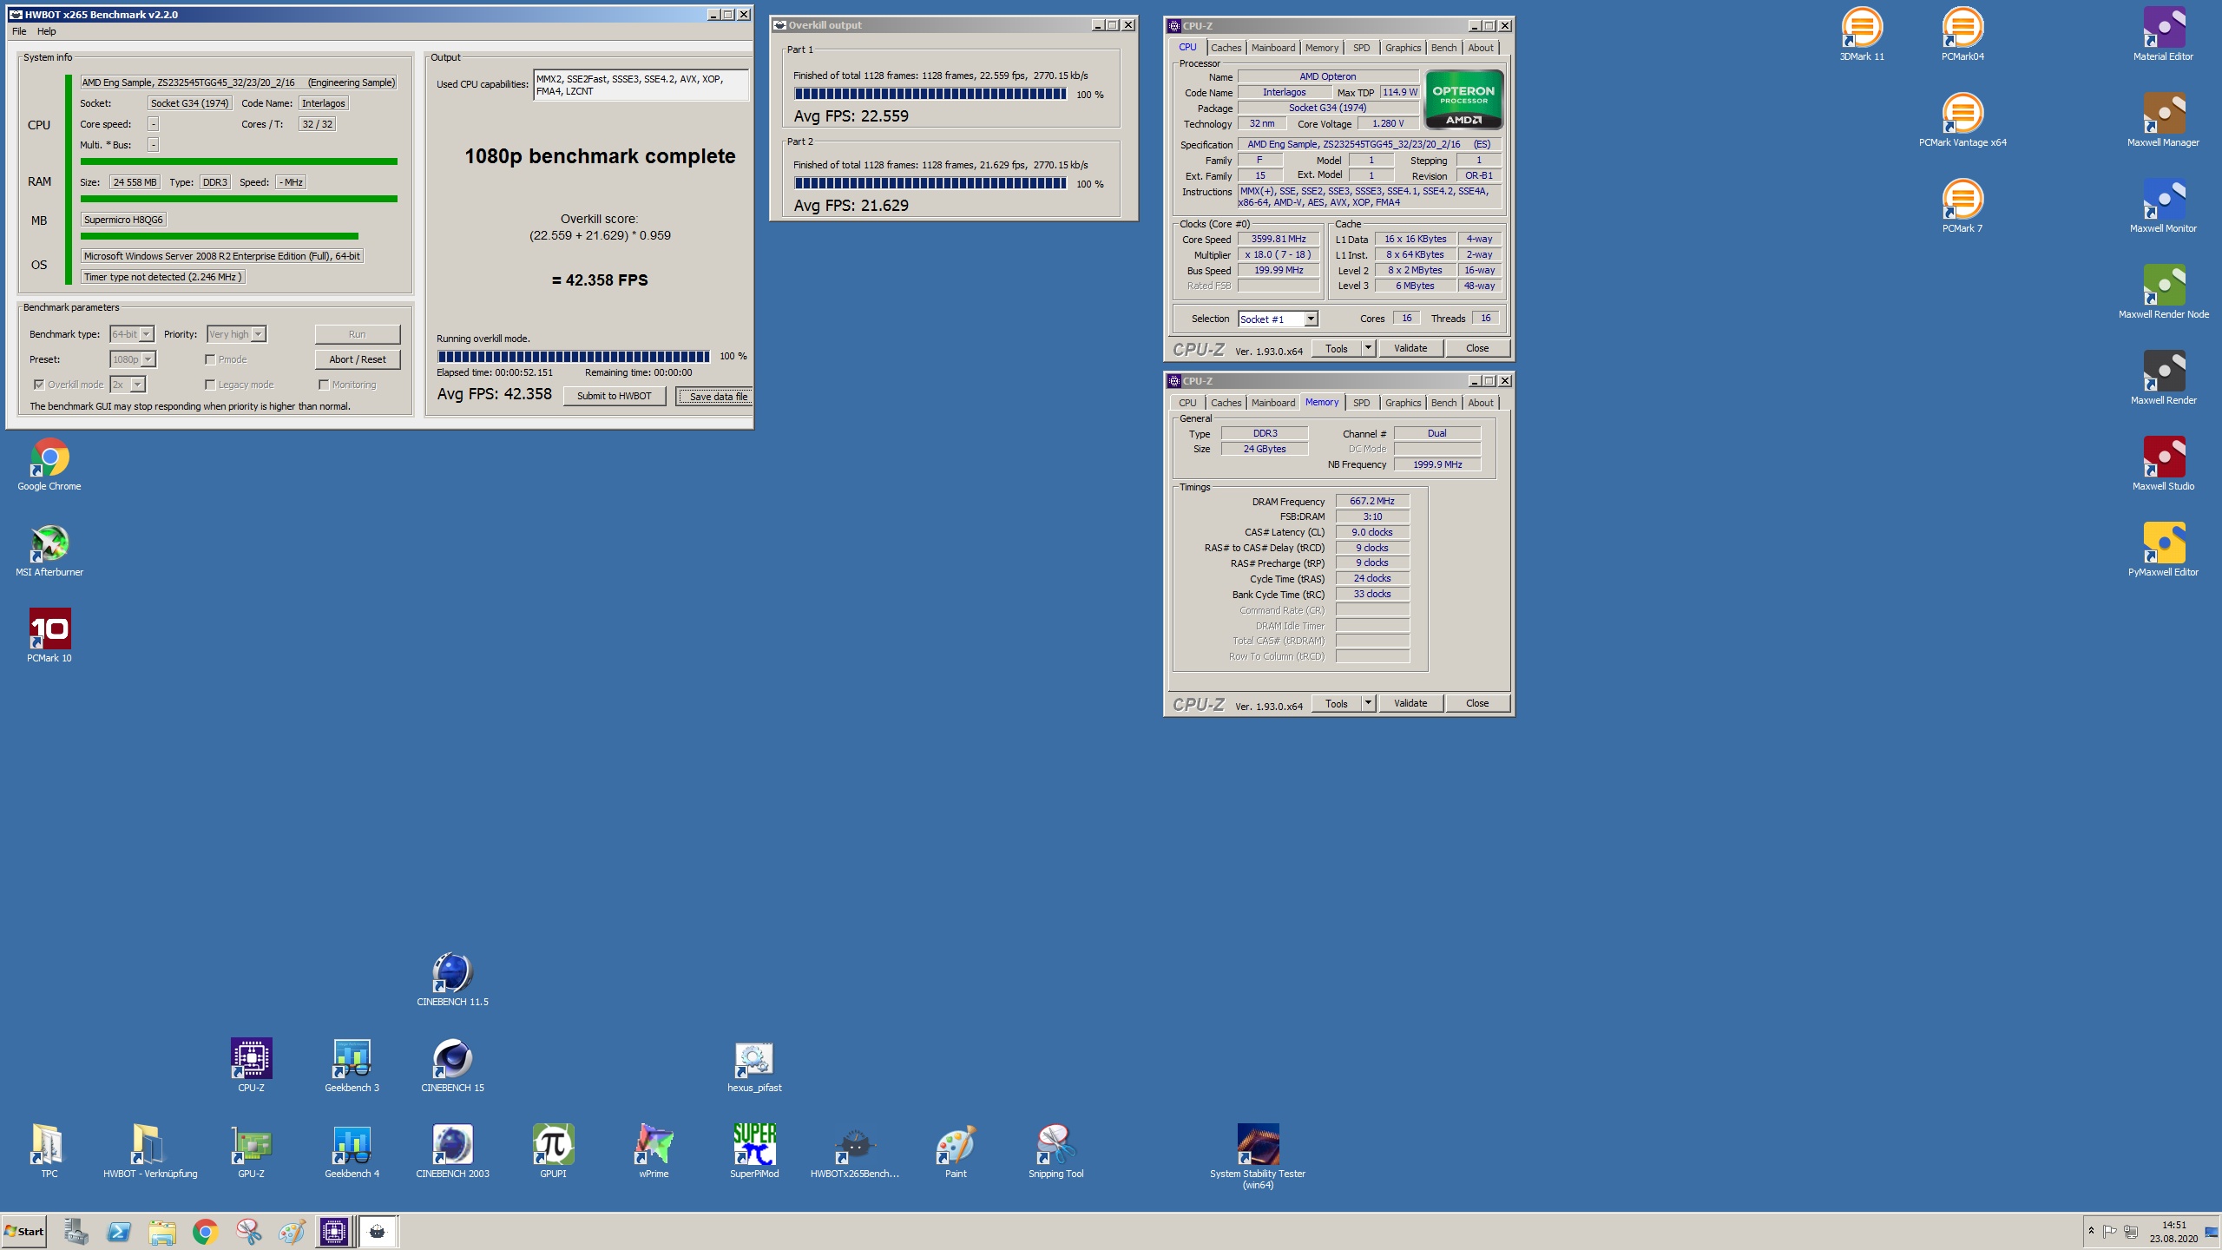The image size is (2222, 1250).
Task: Open the 3DMark 11 desktop icon
Action: tap(1862, 35)
